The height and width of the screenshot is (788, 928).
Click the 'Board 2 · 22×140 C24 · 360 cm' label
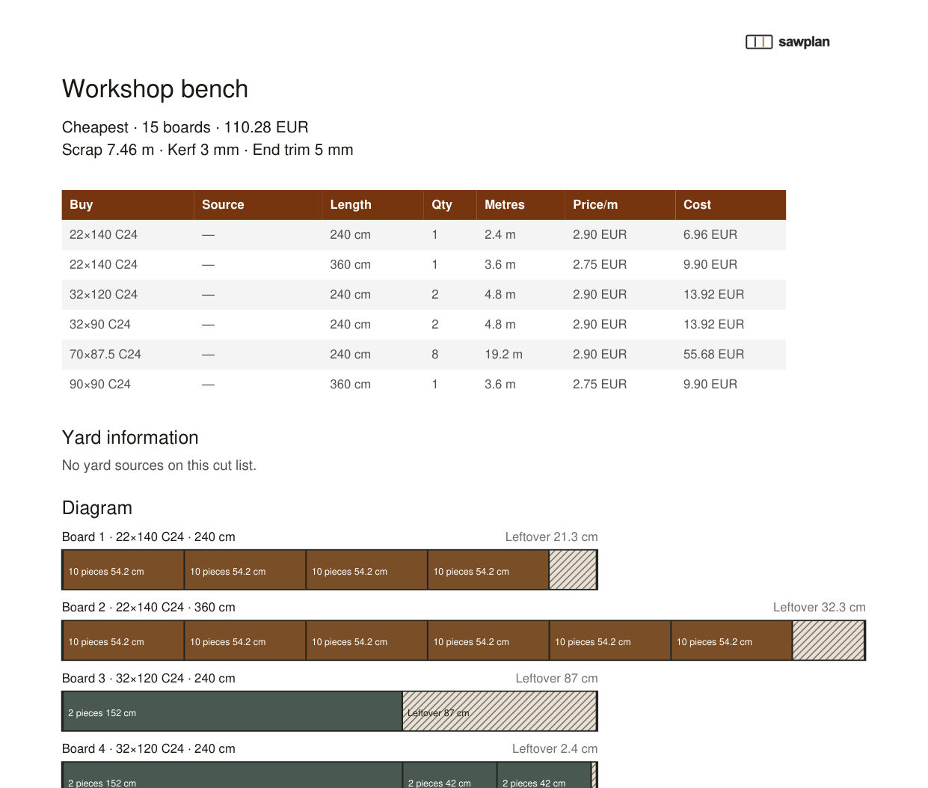click(x=149, y=607)
